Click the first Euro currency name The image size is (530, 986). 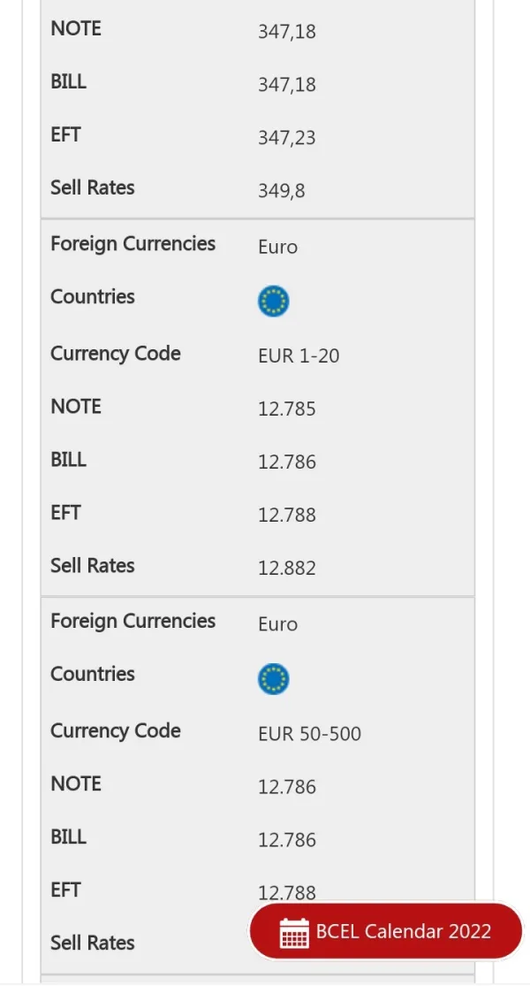coord(277,248)
